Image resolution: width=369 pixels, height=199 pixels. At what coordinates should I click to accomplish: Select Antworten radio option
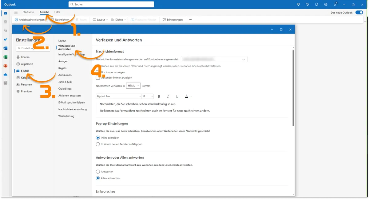tap(98, 172)
